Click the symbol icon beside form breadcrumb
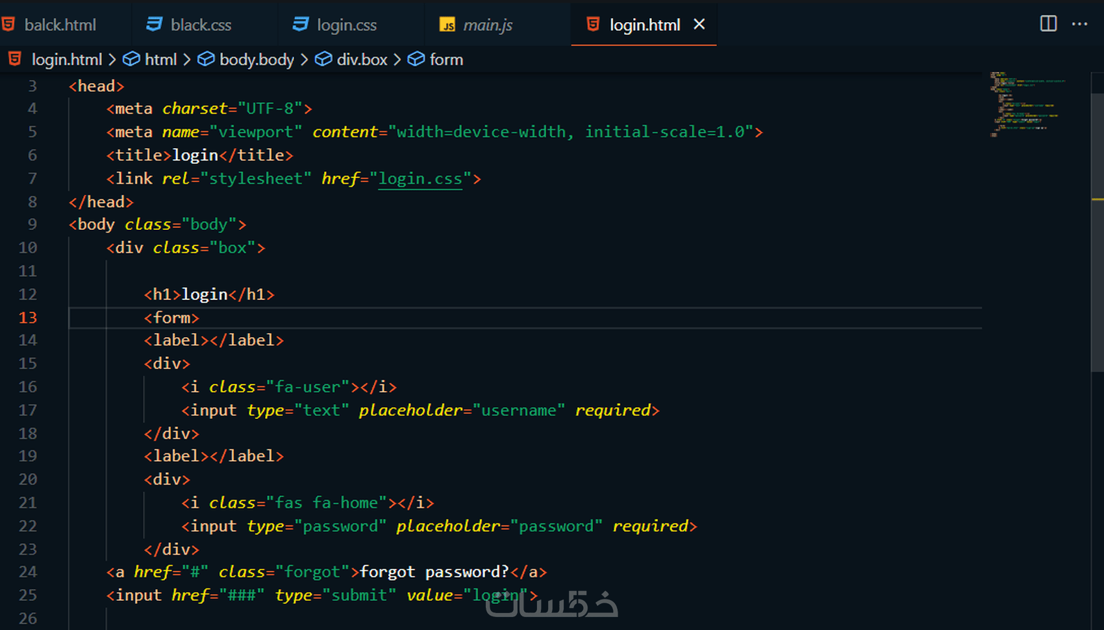Image resolution: width=1104 pixels, height=630 pixels. point(416,58)
